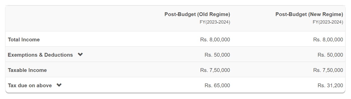
Task: Expand the Exemptions & Deductions chevron
Action: click(x=80, y=55)
